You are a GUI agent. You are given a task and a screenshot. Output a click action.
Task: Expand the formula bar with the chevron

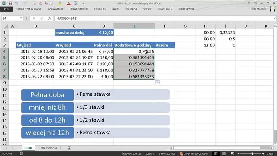[274, 18]
